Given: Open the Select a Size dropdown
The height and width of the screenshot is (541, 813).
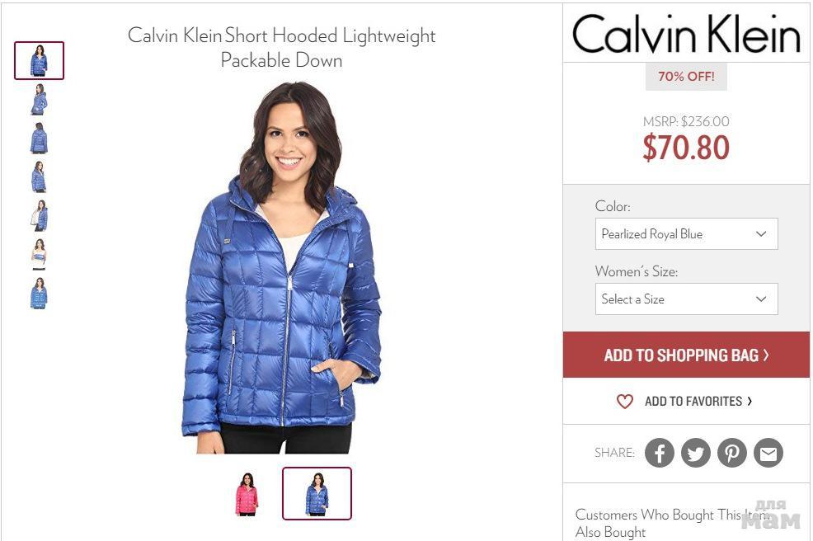Looking at the screenshot, I should [687, 299].
